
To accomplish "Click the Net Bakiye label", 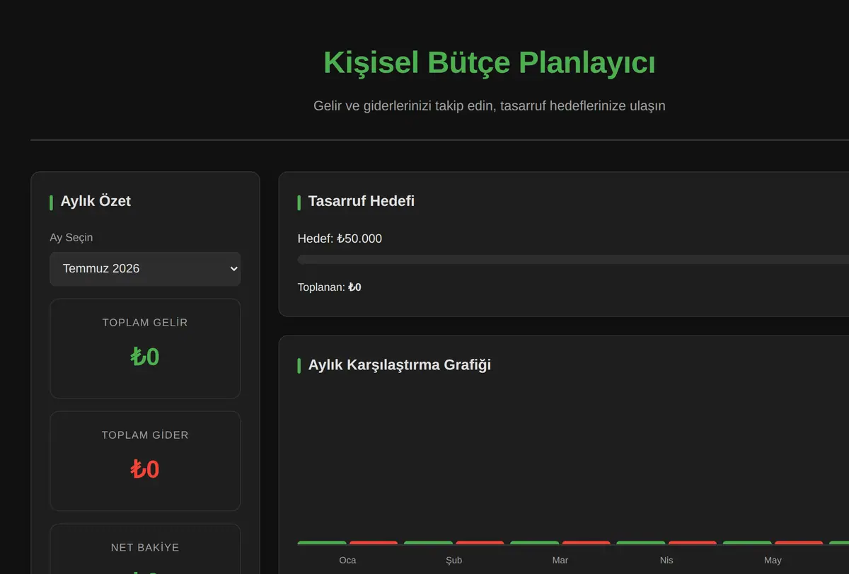I will click(145, 547).
